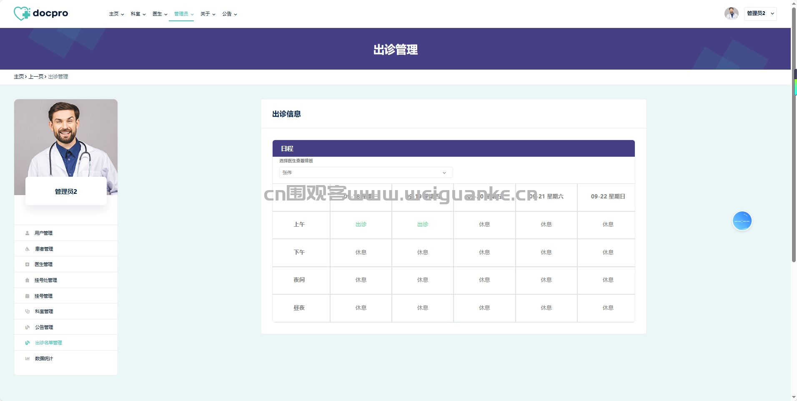The width and height of the screenshot is (797, 401).
Task: Toggle 上午 出诊 cell under 09-19
Action: [x=423, y=225]
